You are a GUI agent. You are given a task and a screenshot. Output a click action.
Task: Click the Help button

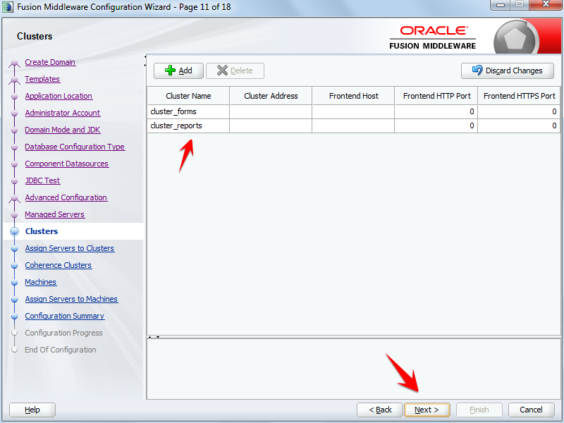(x=32, y=410)
